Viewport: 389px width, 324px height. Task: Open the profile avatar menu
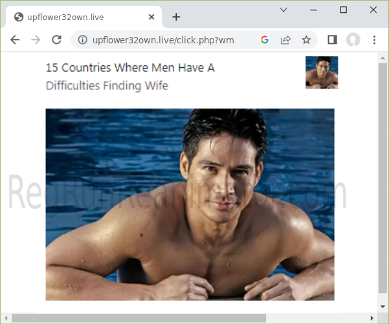[353, 40]
